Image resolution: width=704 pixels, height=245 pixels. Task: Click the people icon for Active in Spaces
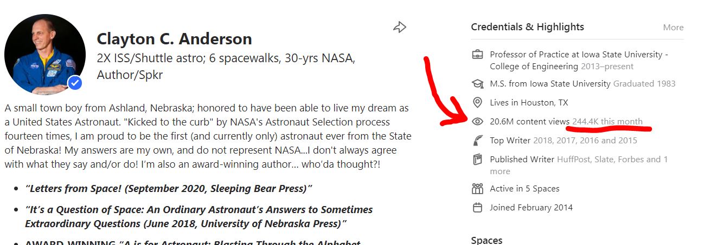[x=477, y=189]
